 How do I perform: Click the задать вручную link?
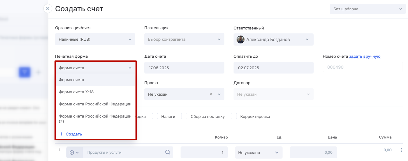[364, 56]
